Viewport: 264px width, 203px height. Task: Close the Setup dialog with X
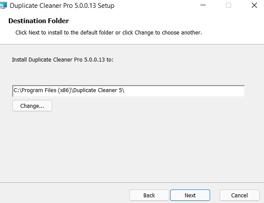pyautogui.click(x=254, y=5)
